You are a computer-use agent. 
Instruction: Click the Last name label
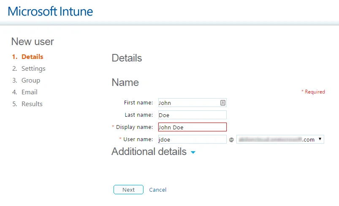coord(139,115)
